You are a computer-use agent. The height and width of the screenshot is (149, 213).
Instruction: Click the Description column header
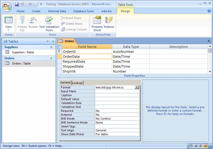pyautogui.click(x=179, y=47)
